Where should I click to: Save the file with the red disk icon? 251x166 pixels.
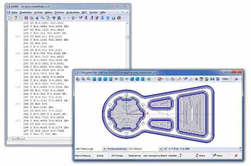tap(26, 18)
